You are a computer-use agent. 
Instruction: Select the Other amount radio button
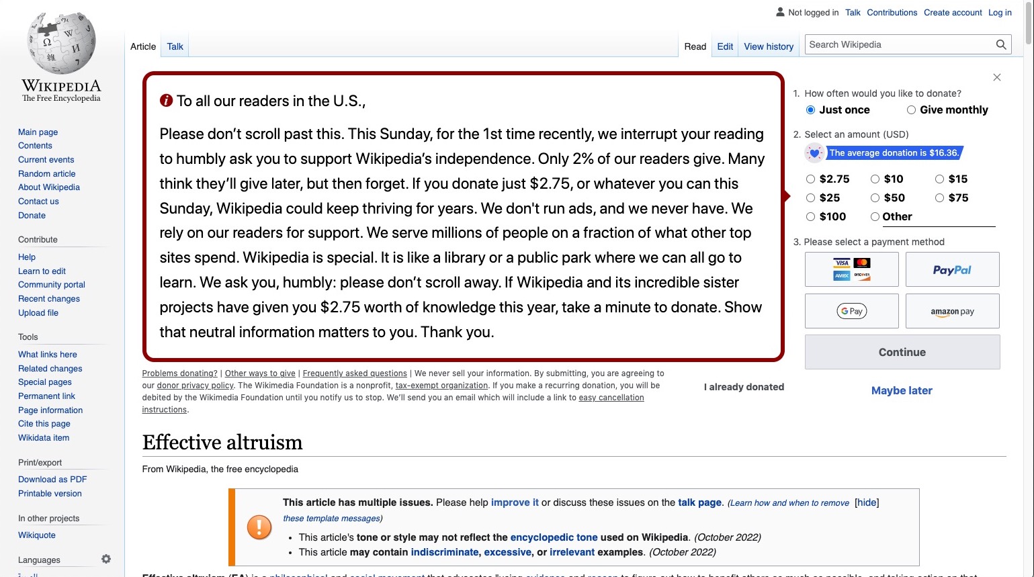(875, 217)
